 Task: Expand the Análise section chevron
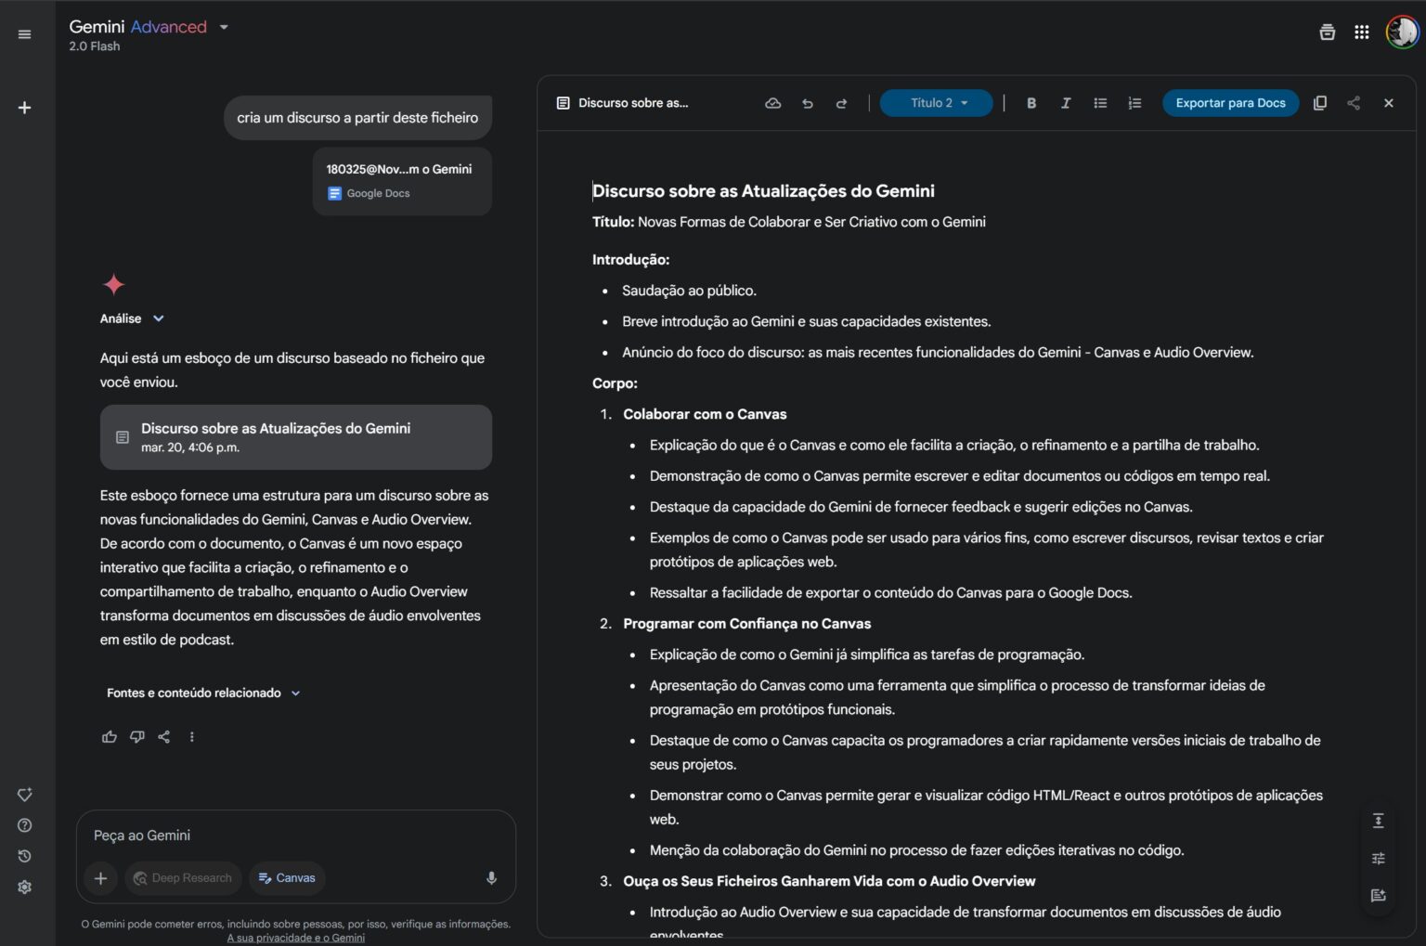pyautogui.click(x=159, y=318)
